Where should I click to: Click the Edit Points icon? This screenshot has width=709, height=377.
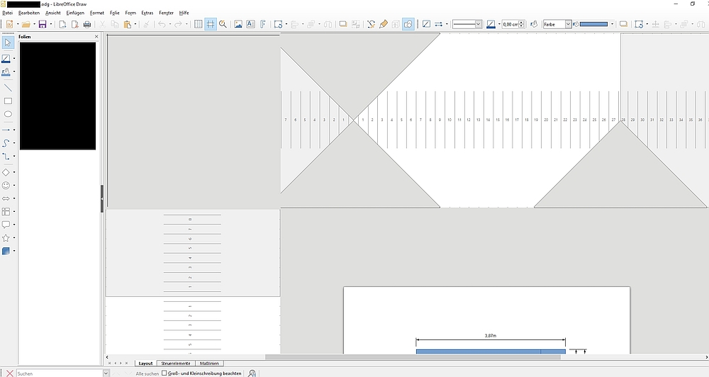pos(371,24)
